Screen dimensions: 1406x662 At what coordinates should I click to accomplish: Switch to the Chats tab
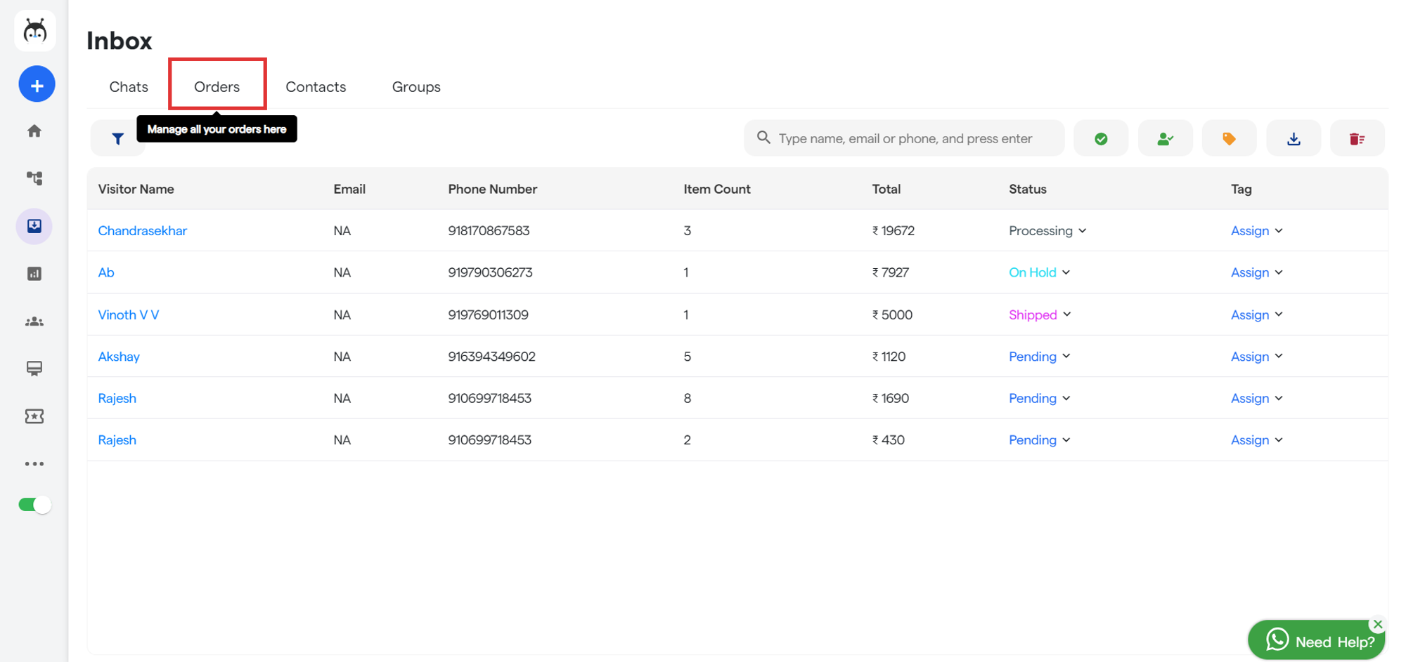tap(129, 87)
